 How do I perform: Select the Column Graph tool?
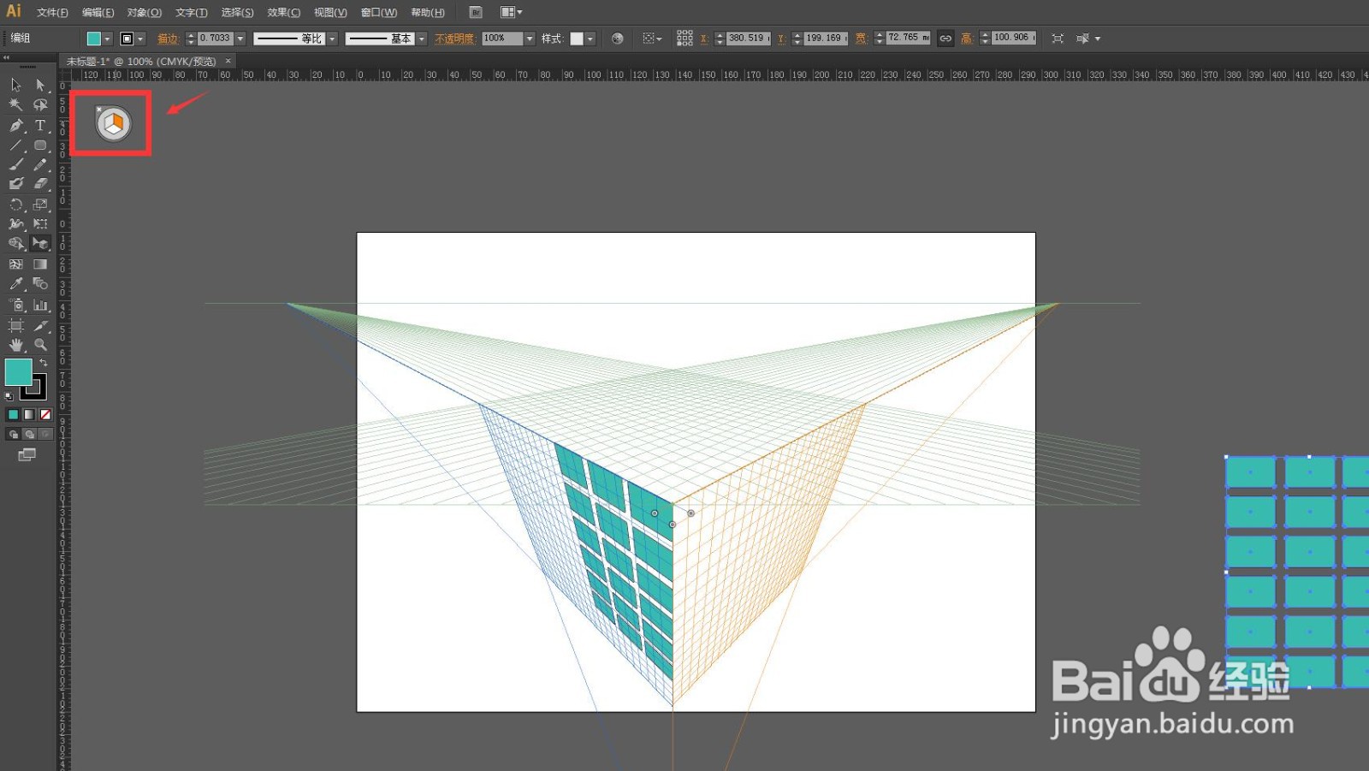point(40,305)
